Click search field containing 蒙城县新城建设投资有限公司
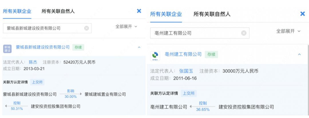The image size is (309, 118). coord(47,28)
